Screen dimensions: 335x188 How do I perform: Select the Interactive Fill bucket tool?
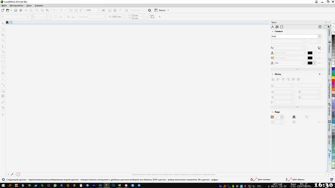(x=3, y=108)
